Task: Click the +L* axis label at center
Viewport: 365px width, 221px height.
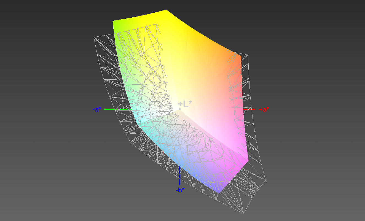Action: (185, 104)
